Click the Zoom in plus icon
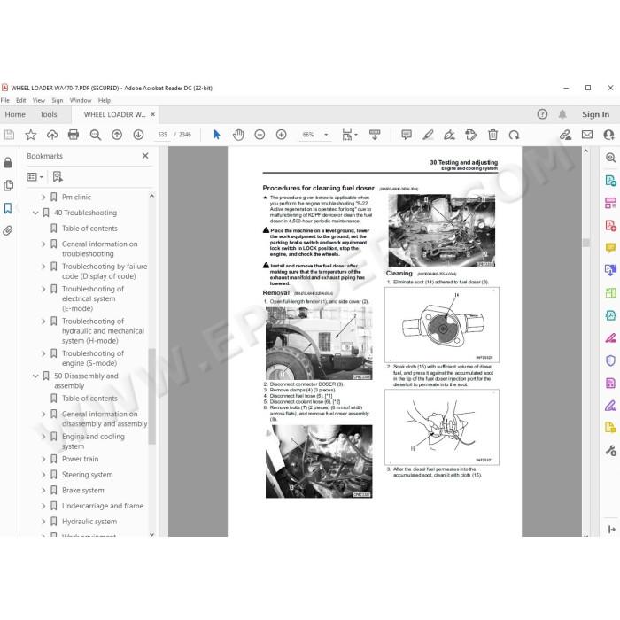This screenshot has height=620, width=620. 281,135
